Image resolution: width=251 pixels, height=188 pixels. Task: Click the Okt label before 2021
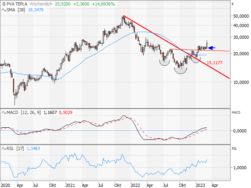pos(53,185)
